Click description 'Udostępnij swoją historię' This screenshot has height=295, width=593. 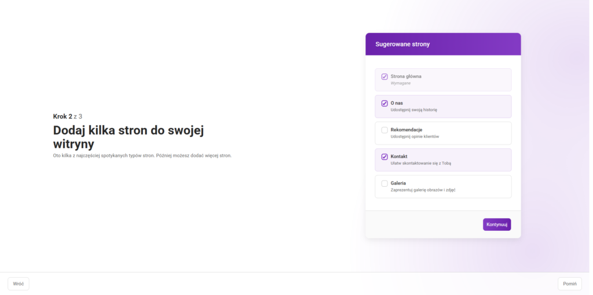[413, 110]
